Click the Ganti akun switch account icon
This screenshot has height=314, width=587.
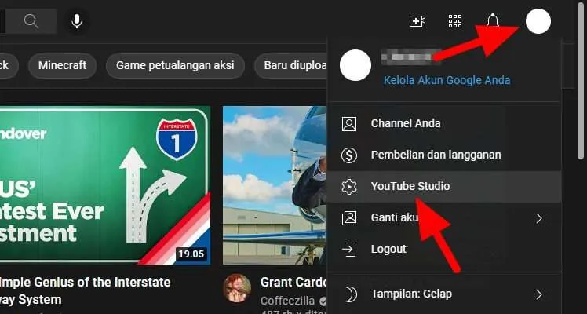coord(349,217)
